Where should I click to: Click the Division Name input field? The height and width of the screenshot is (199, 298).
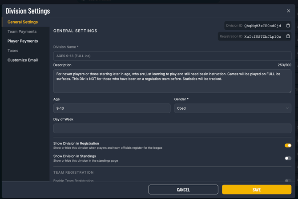(x=172, y=56)
